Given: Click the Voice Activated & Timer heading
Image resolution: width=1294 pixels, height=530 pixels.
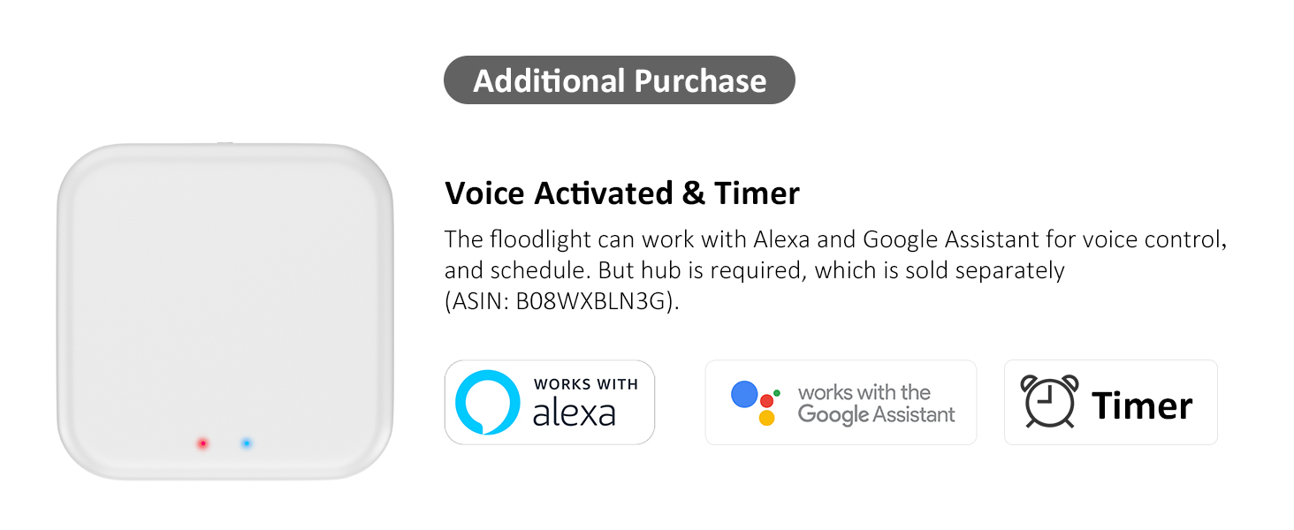Looking at the screenshot, I should pyautogui.click(x=622, y=193).
